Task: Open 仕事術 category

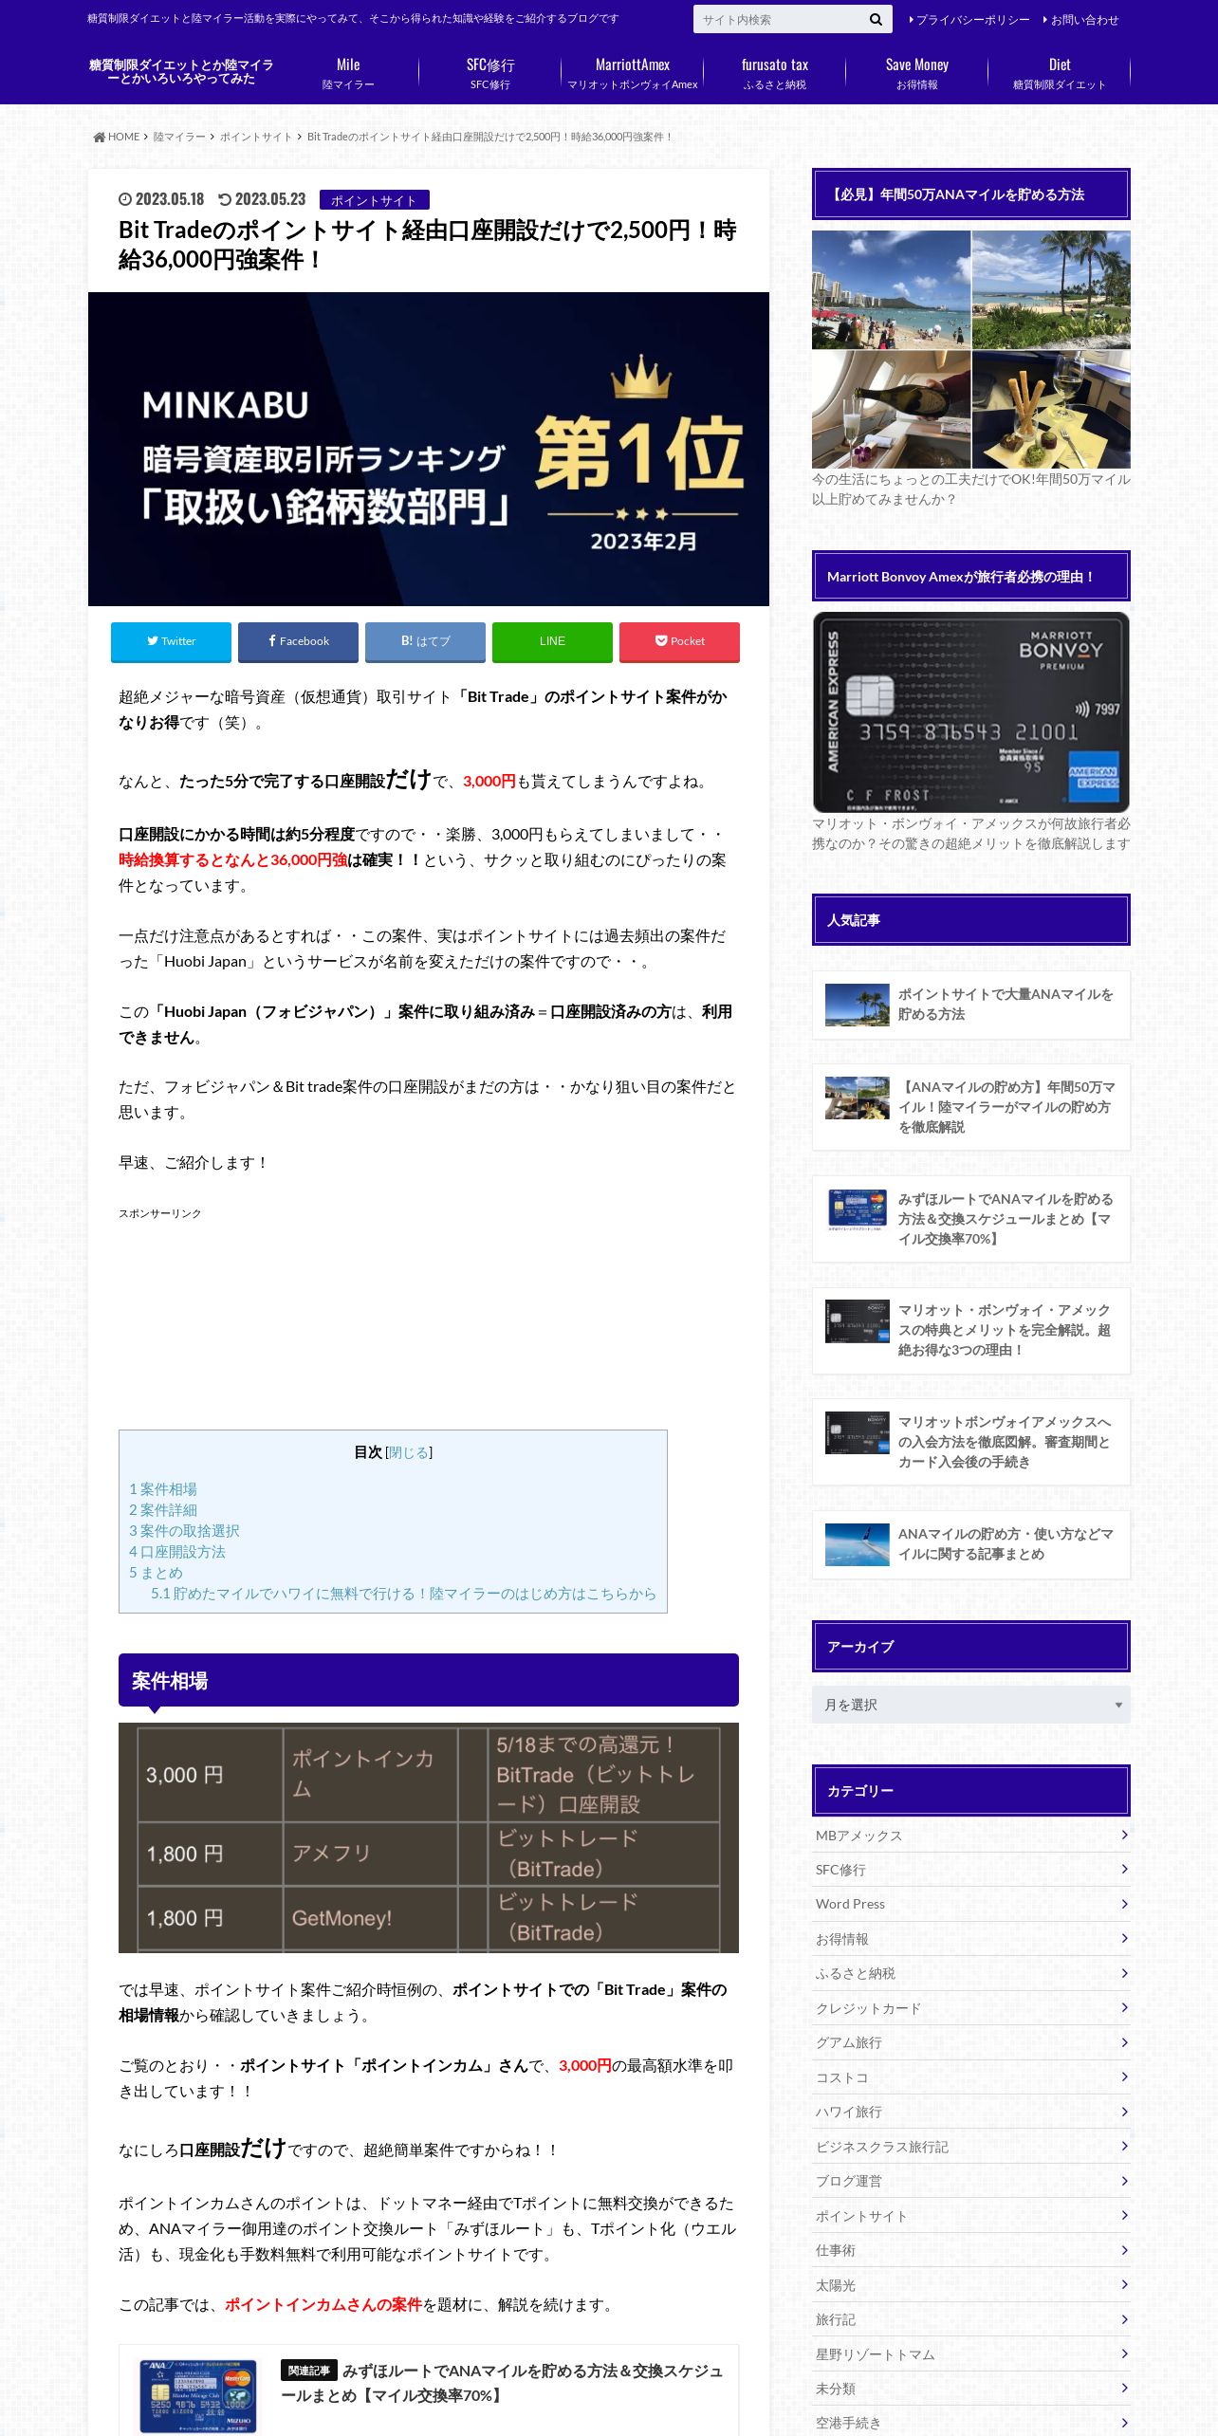Action: [x=971, y=2250]
